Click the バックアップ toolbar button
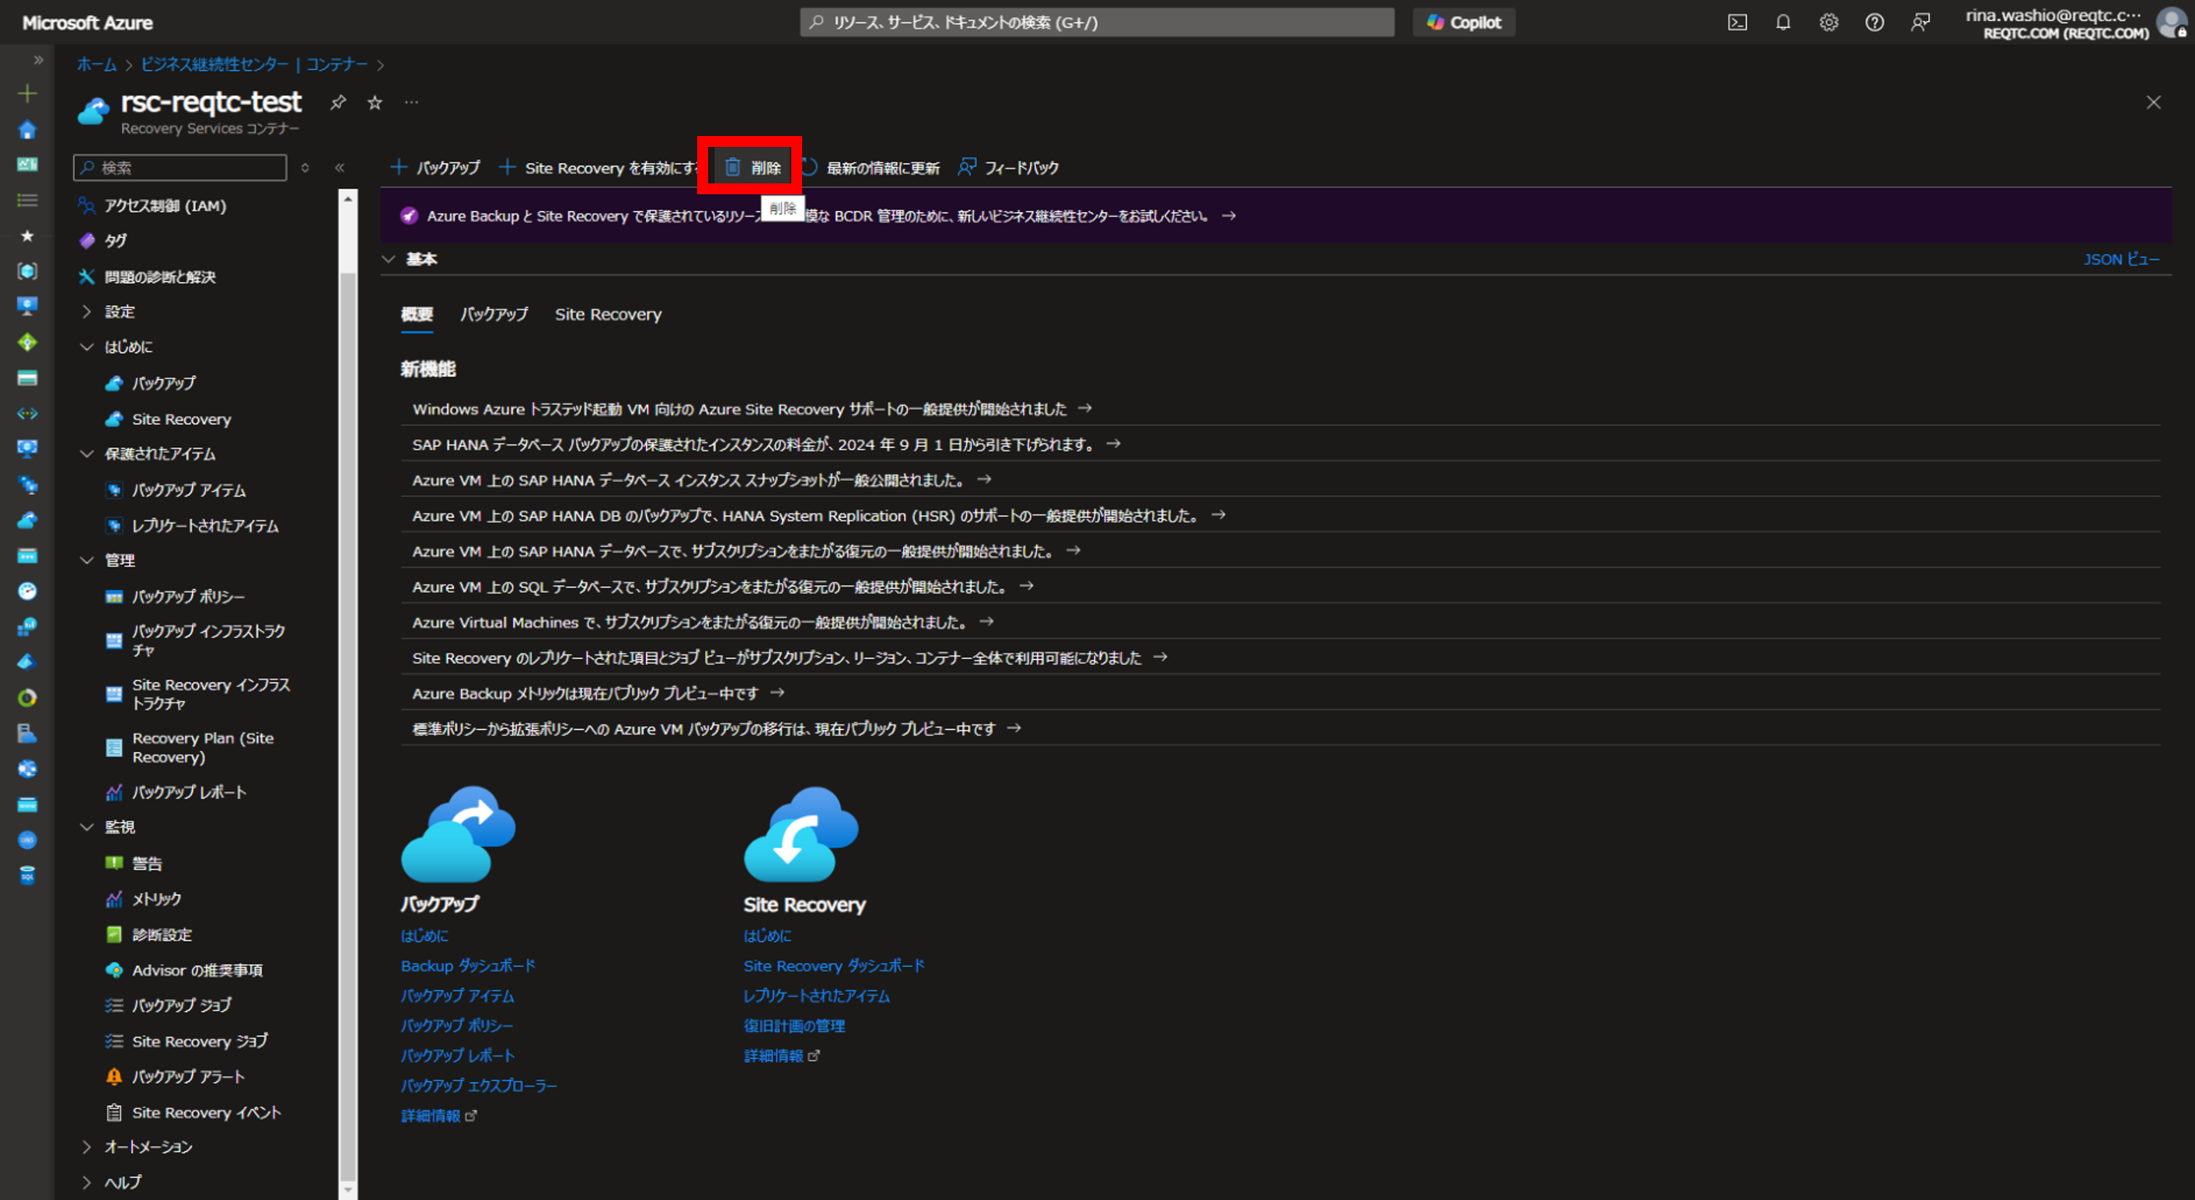 click(x=435, y=168)
